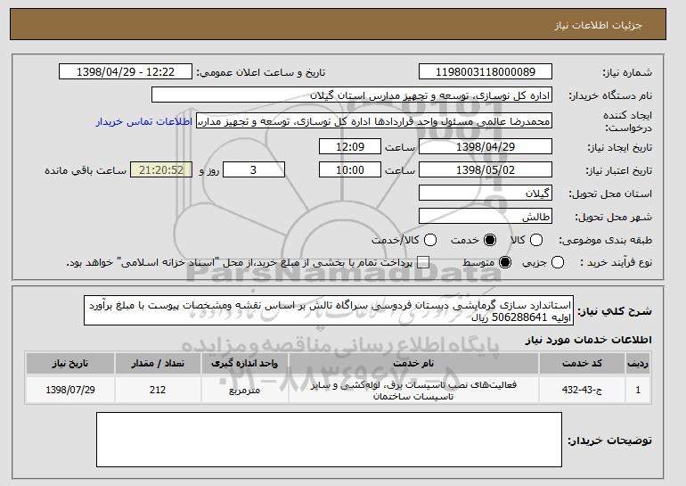The image size is (686, 486).
Task: Click the public announcement date field 12:22
Action: point(126,72)
